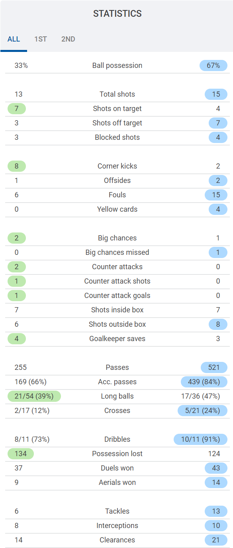233x548 pixels.
Task: Select the Corner kicks label
Action: 117,166
